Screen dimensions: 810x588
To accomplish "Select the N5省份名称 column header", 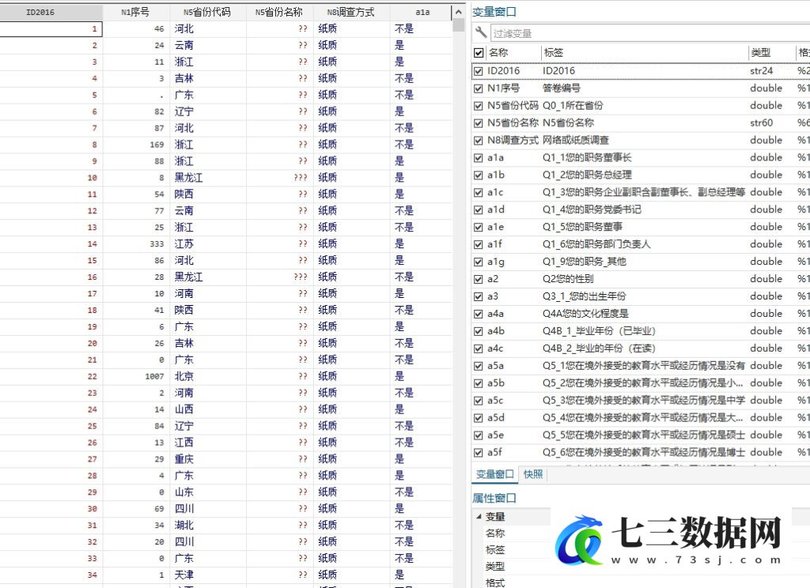I will pyautogui.click(x=279, y=12).
